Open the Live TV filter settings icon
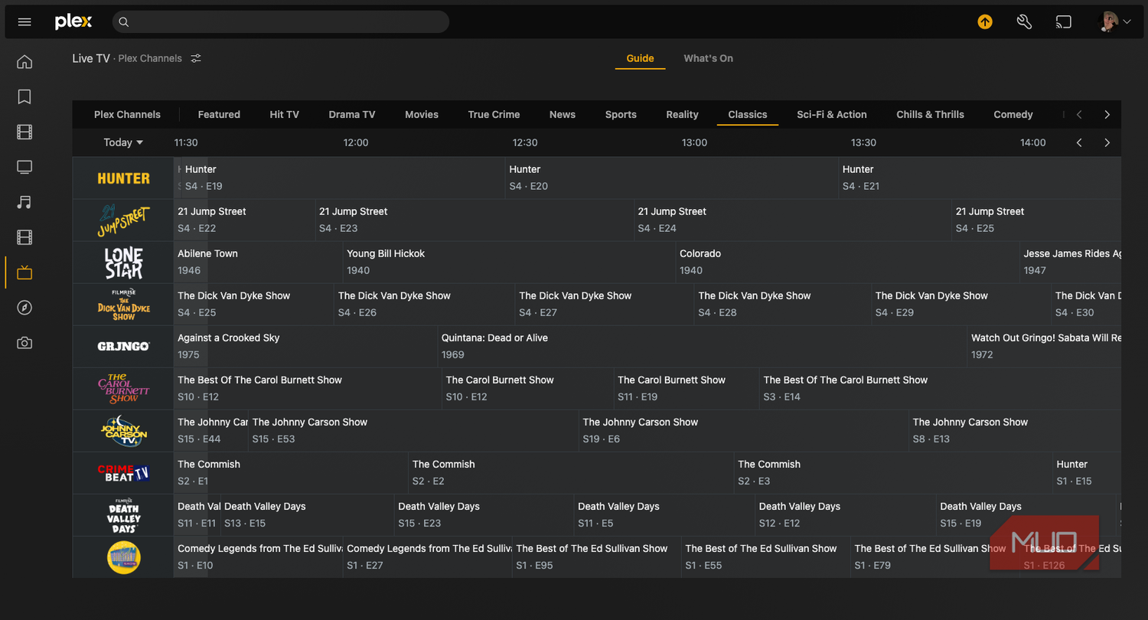 click(x=196, y=58)
